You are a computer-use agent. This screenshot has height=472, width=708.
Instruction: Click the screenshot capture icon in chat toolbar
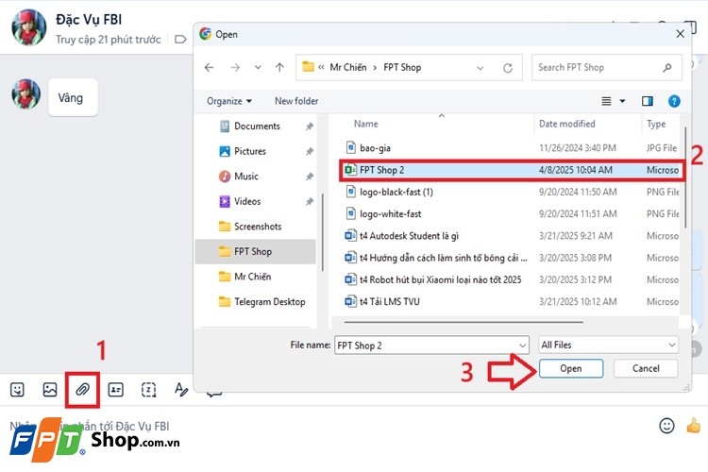[x=148, y=389]
